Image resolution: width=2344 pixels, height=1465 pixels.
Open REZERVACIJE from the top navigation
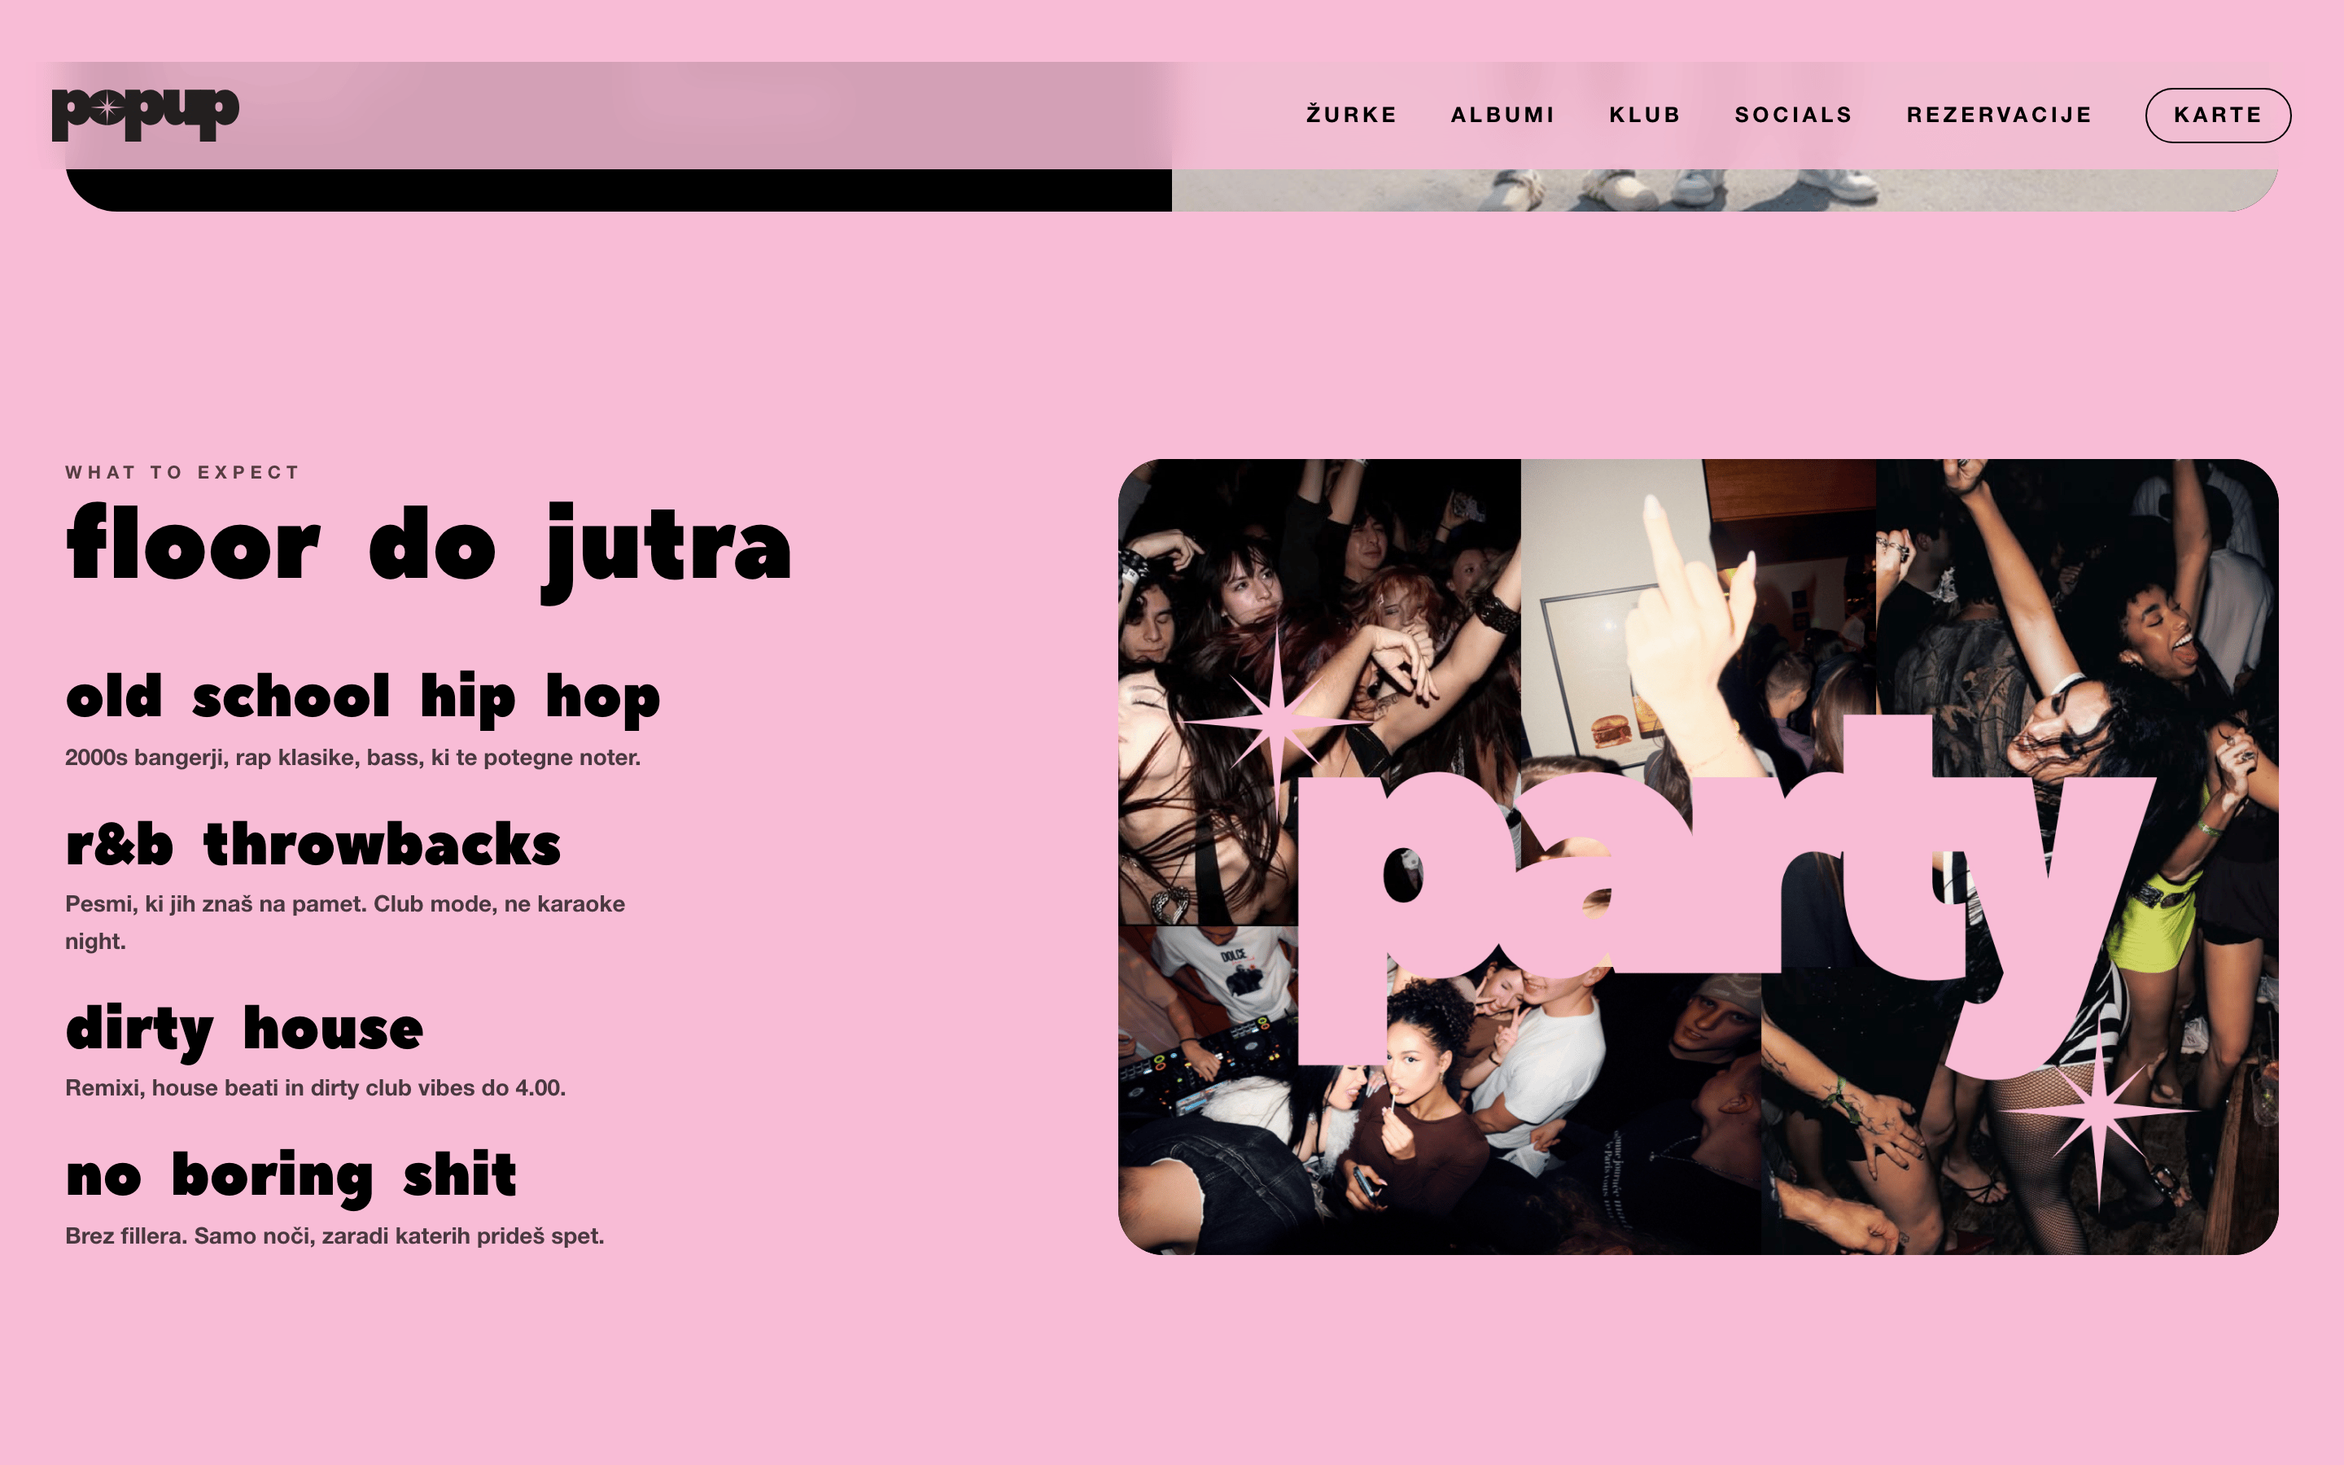coord(1999,114)
